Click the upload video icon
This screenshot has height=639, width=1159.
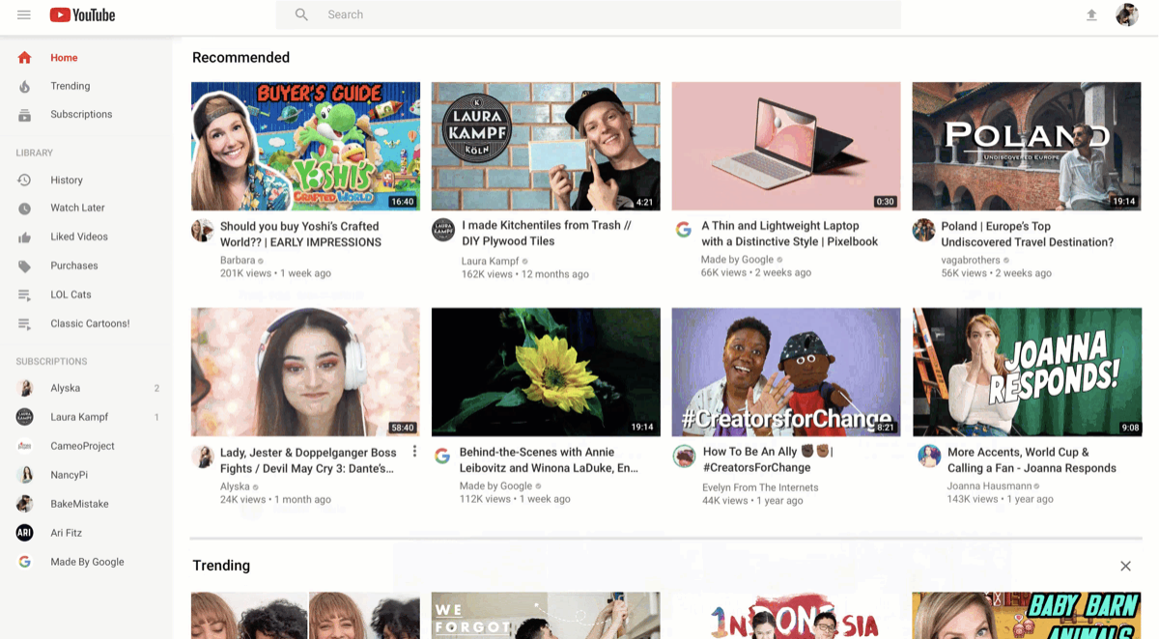pos(1091,14)
